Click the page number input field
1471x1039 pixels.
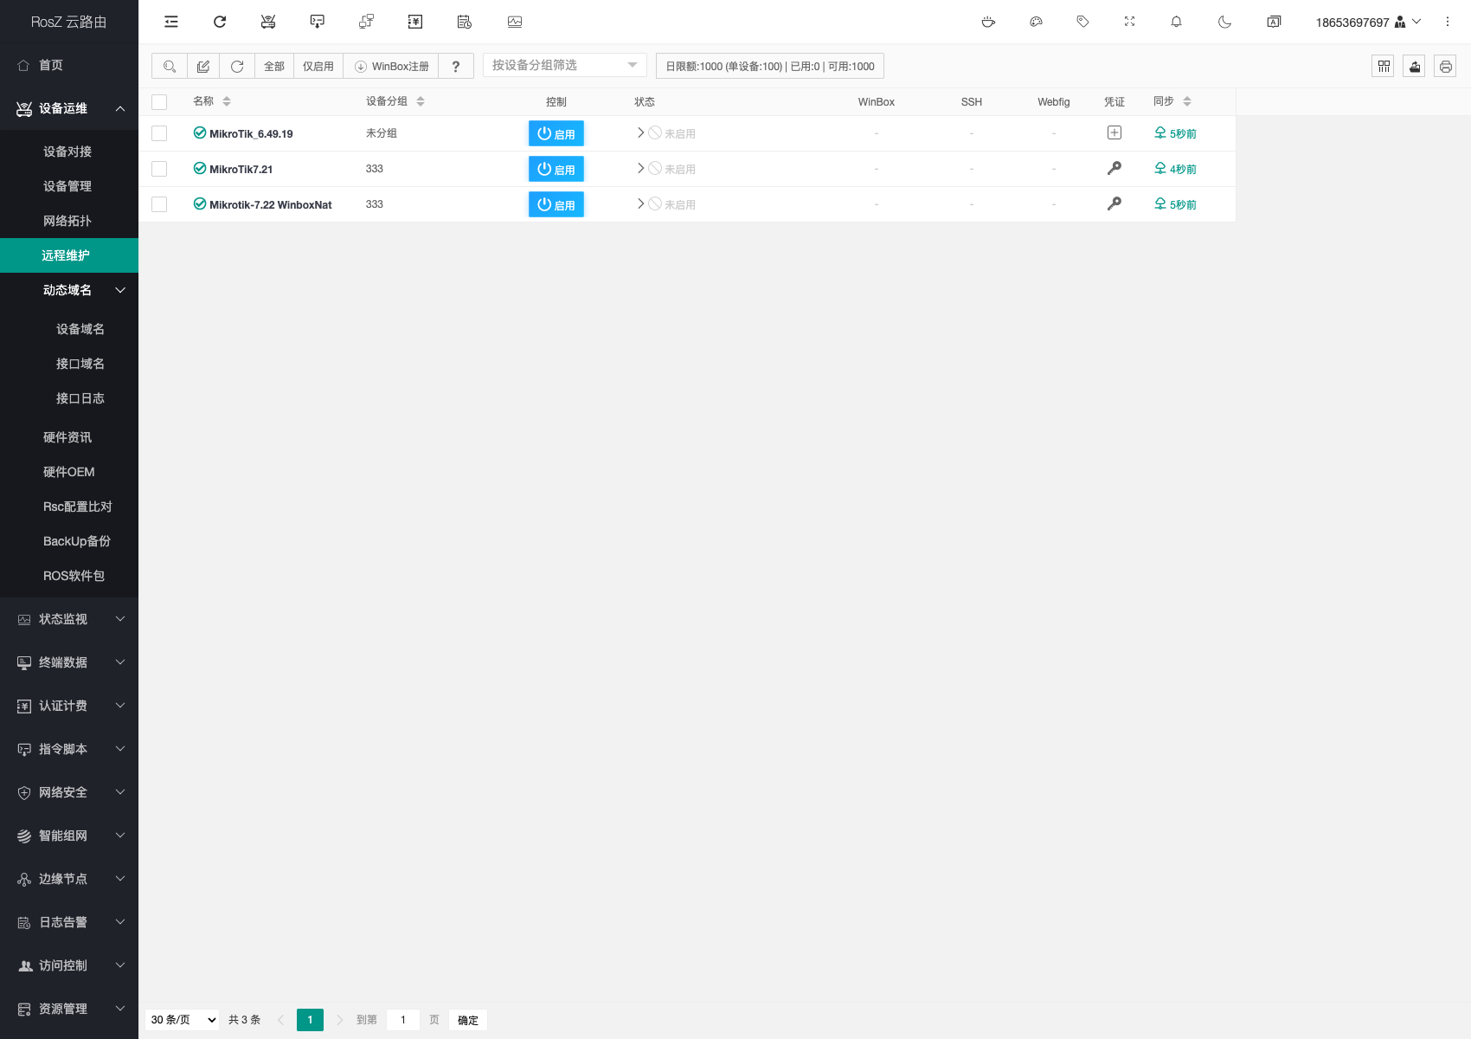point(403,1020)
